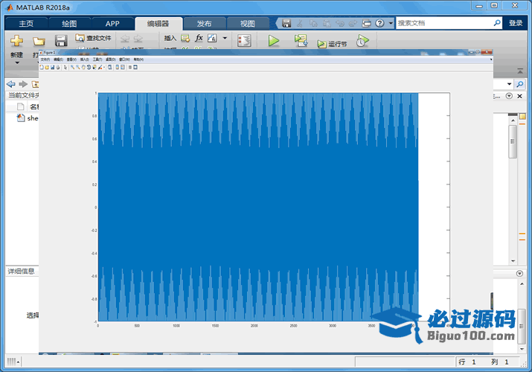This screenshot has width=532, height=372.
Task: Click the show plot tools icon in Figure toolbar
Action: (135, 68)
